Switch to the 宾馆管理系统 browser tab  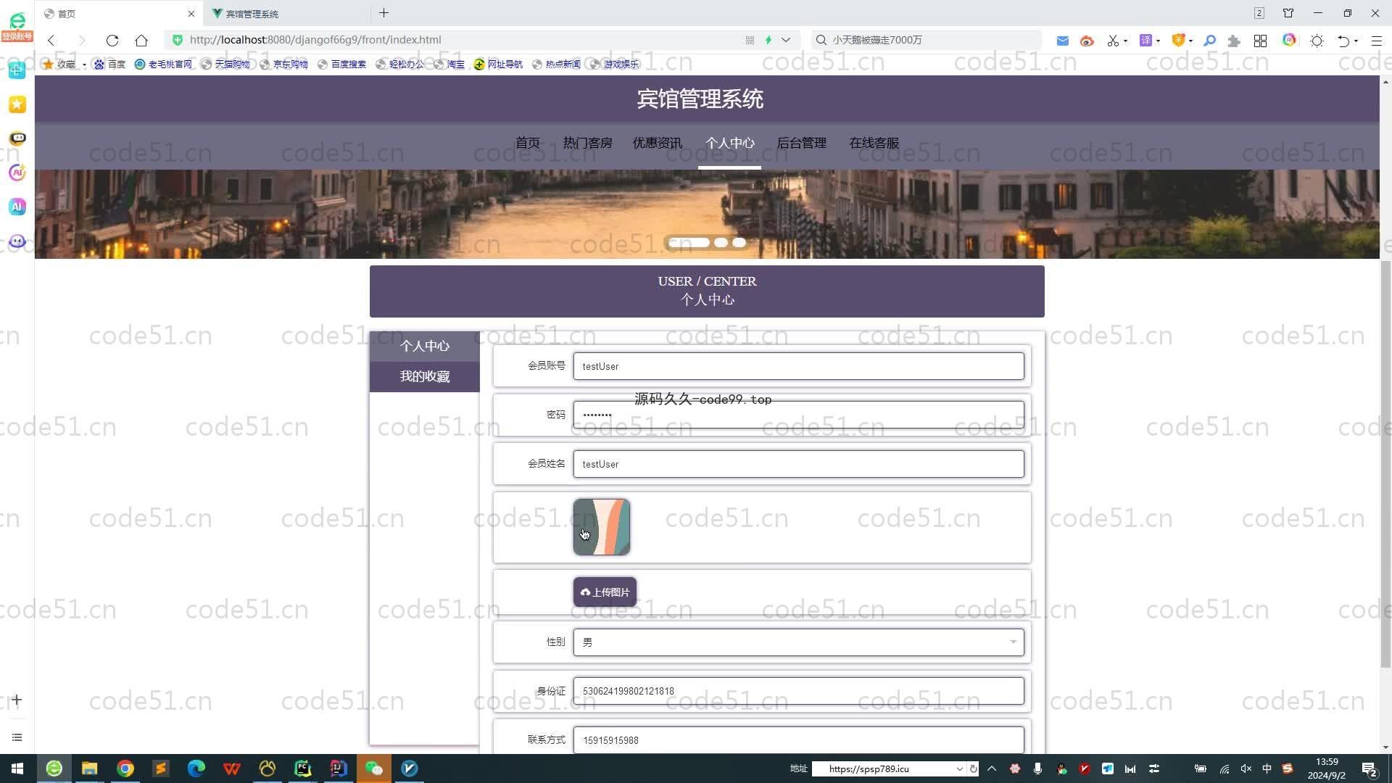tap(251, 14)
